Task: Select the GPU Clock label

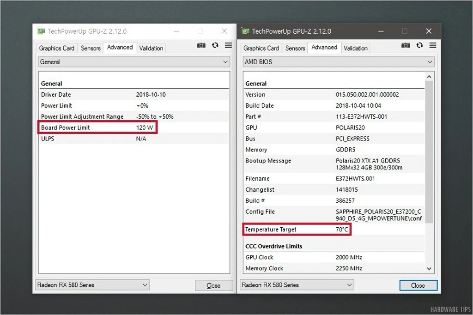Action: (x=260, y=257)
